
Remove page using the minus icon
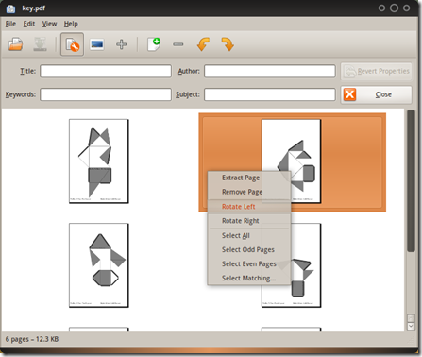178,44
